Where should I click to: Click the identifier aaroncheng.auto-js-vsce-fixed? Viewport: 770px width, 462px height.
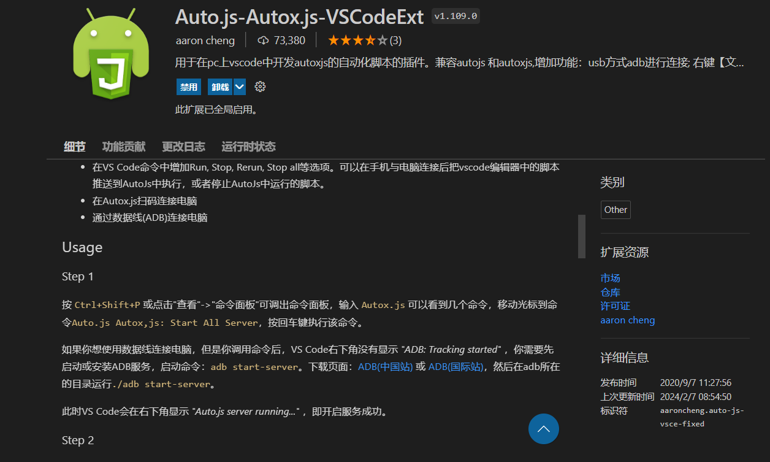[x=703, y=417]
